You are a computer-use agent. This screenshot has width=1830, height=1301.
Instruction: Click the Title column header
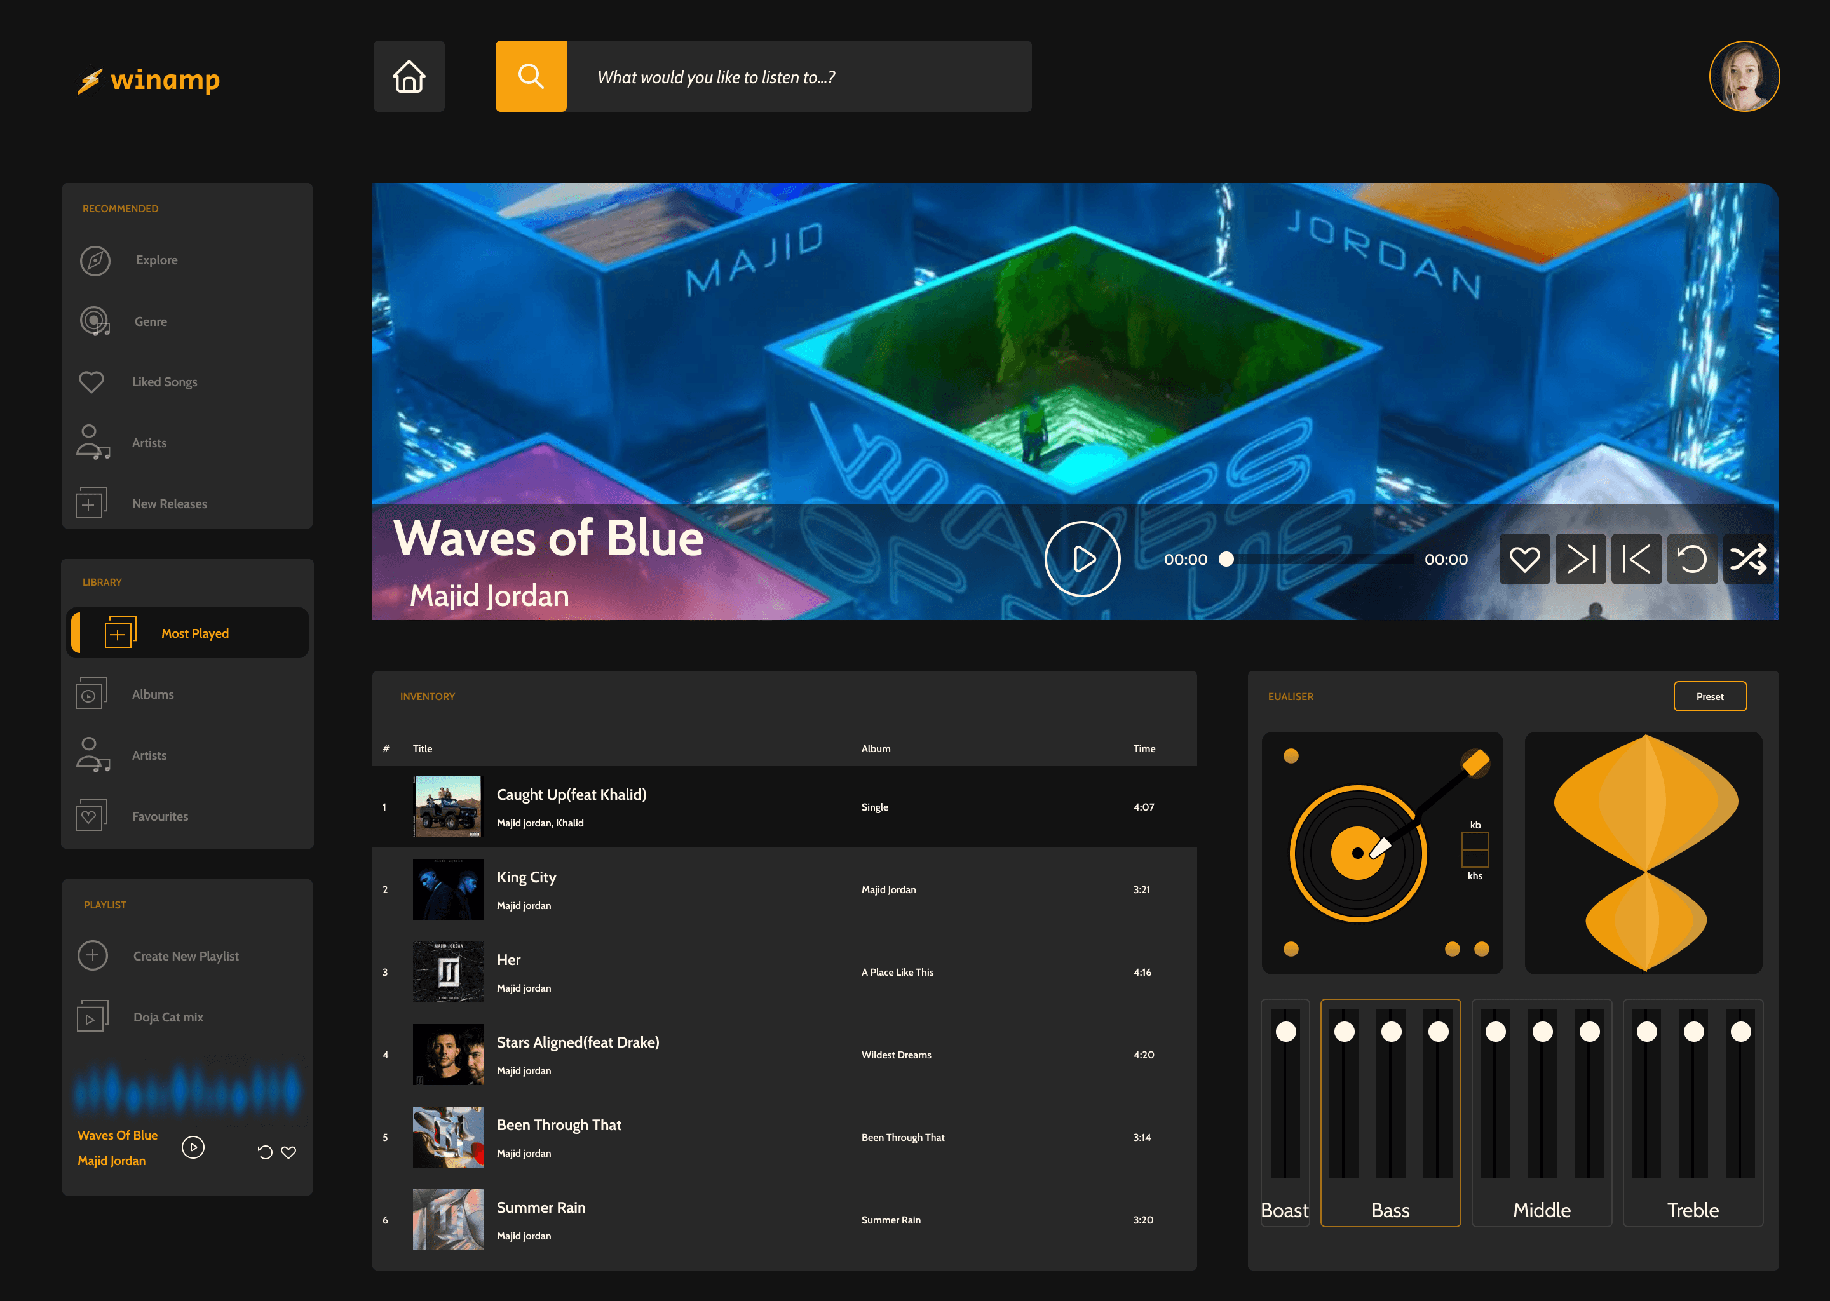point(423,748)
